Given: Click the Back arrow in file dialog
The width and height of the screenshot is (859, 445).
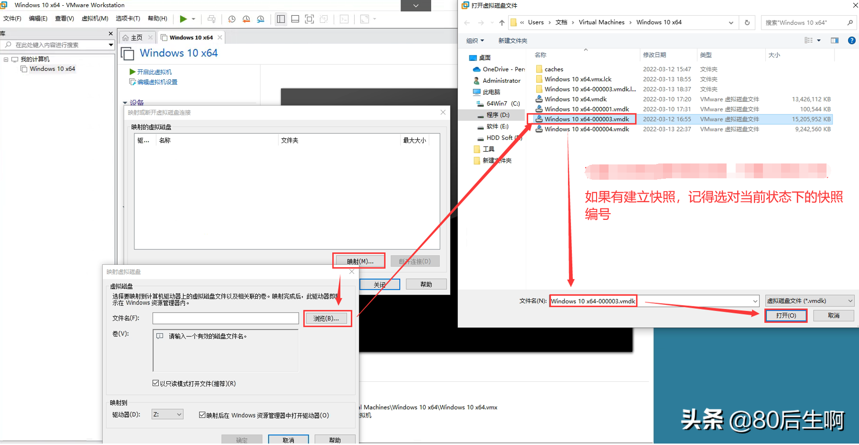Looking at the screenshot, I should [x=467, y=22].
